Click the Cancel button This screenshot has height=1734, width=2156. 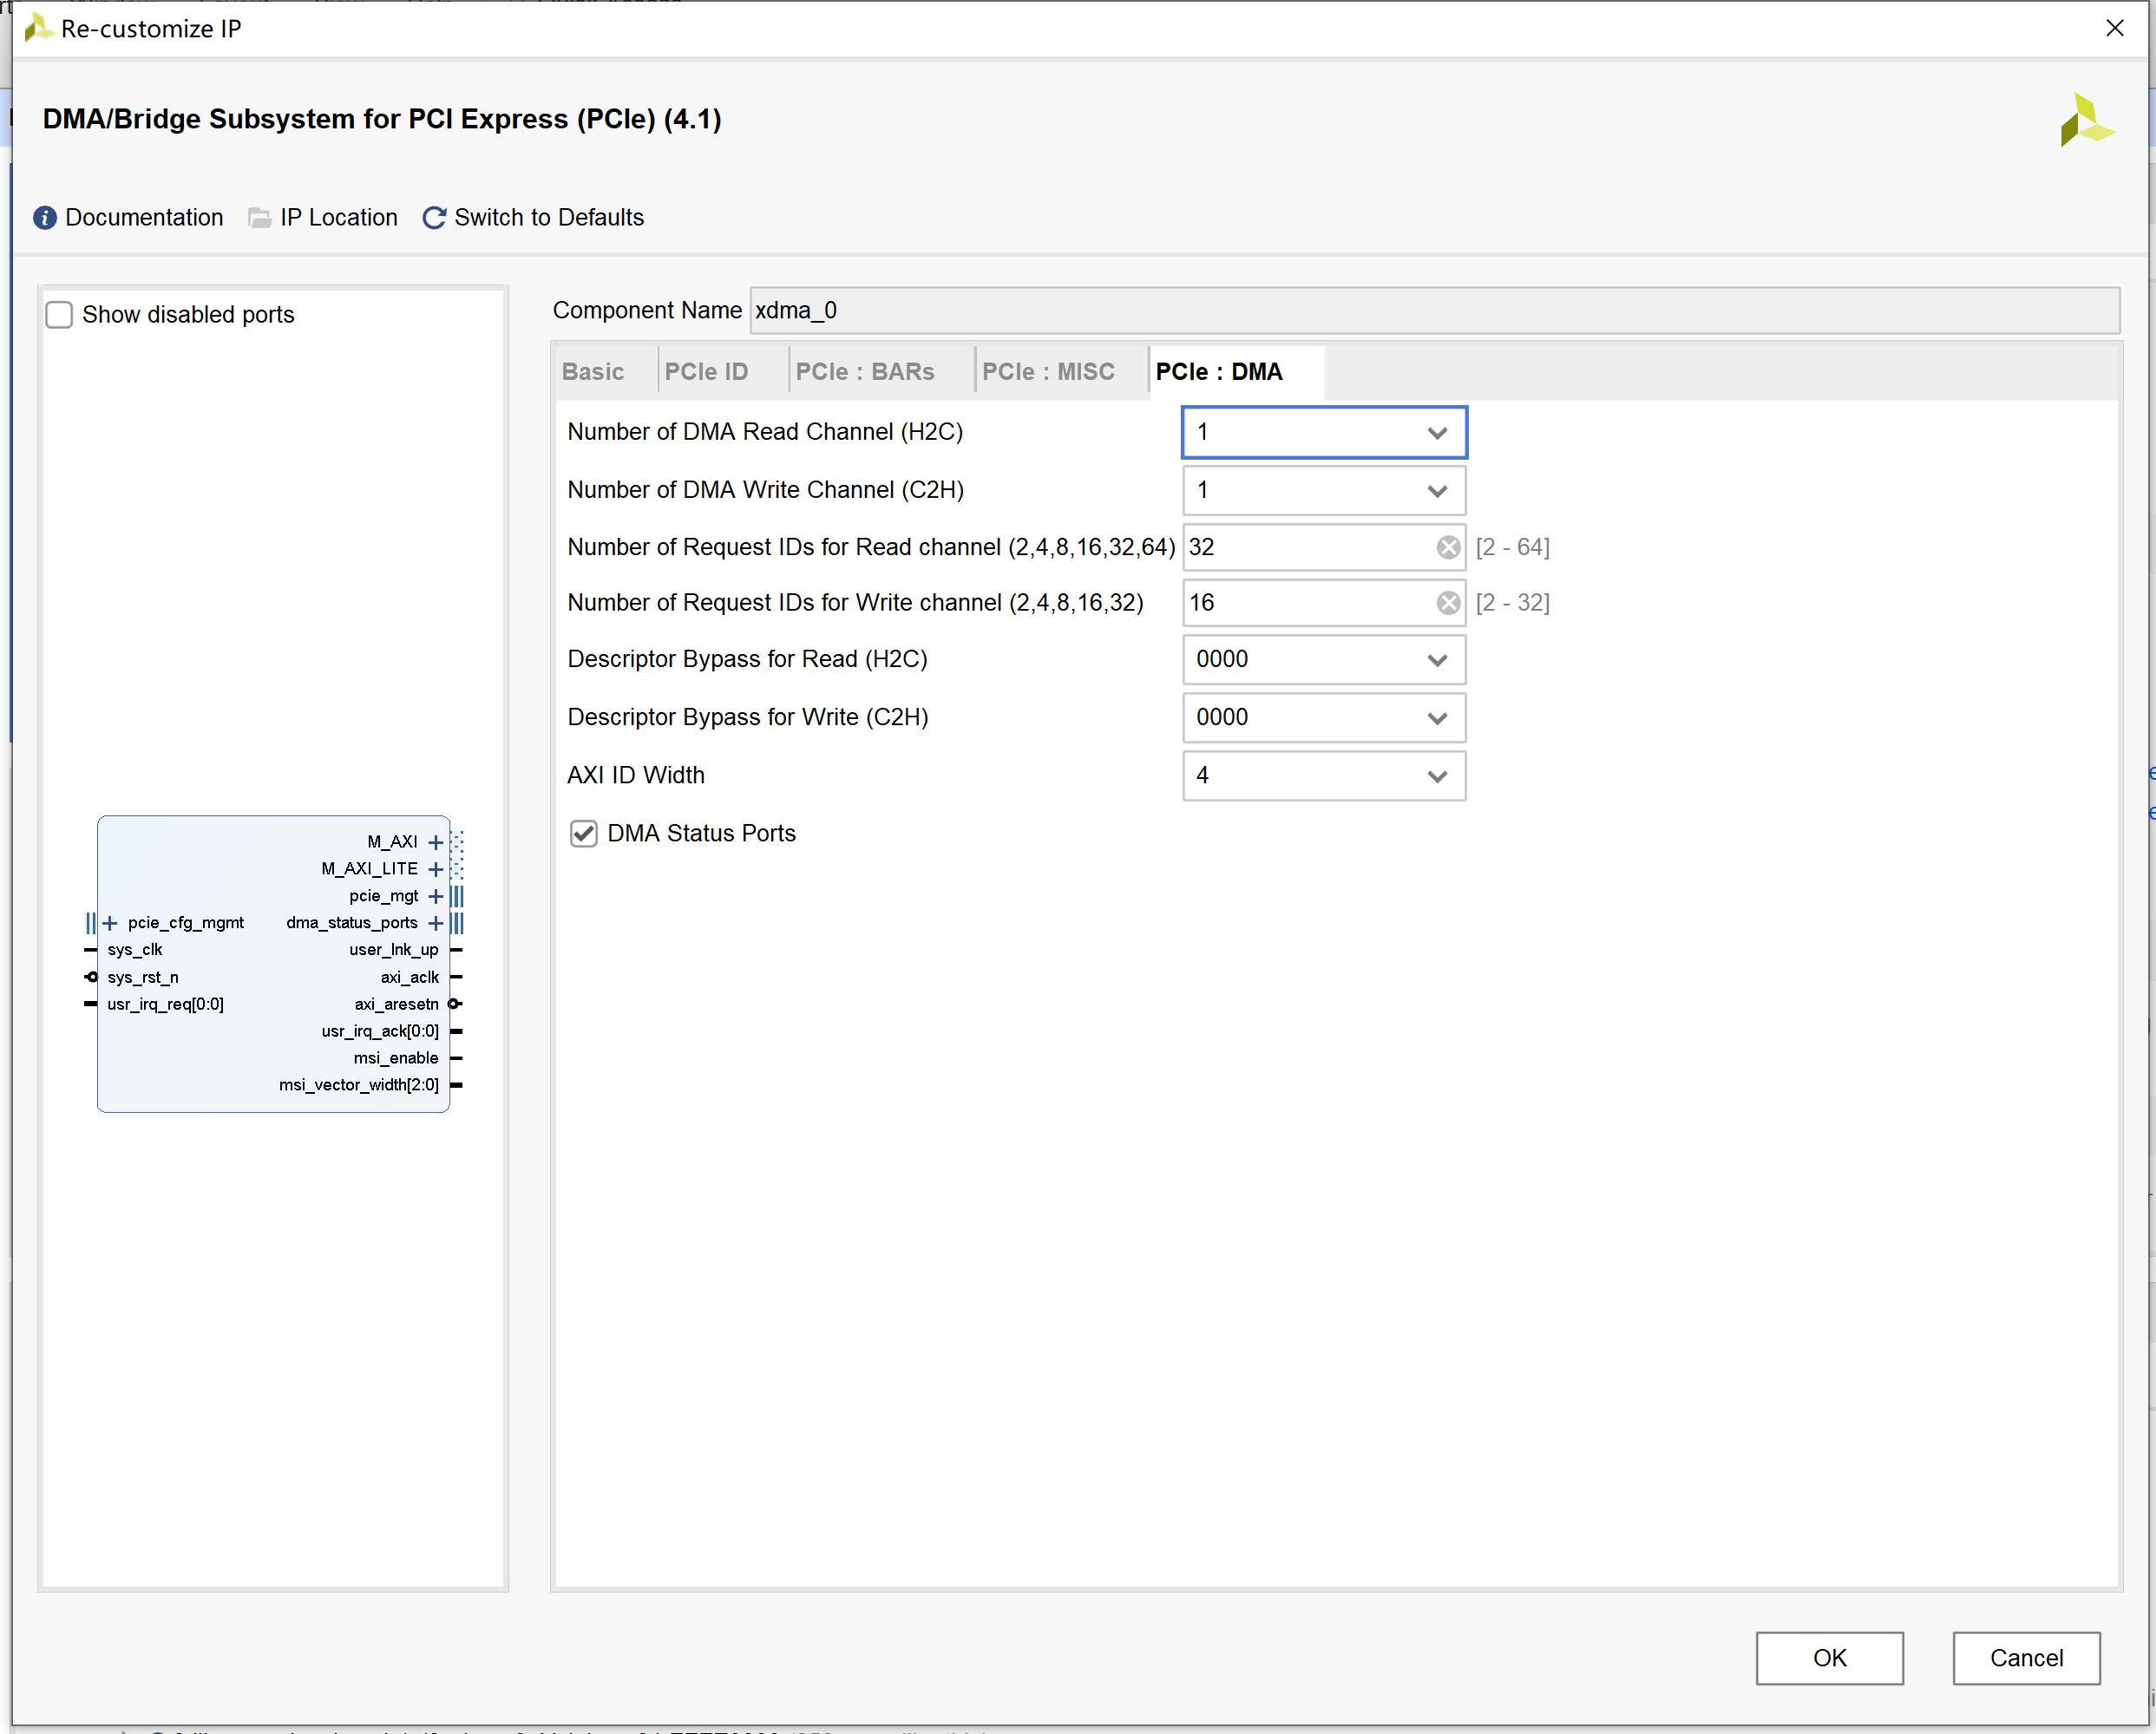point(2025,1658)
